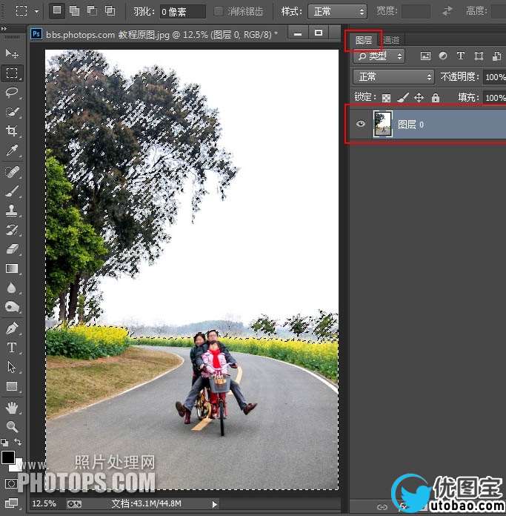Filter for adjustment layers
Screen dimensions: 506x516
pos(443,56)
